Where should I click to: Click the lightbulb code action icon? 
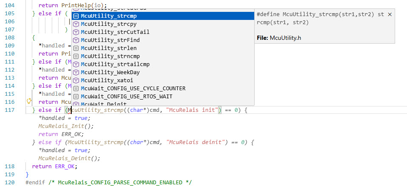click(29, 101)
